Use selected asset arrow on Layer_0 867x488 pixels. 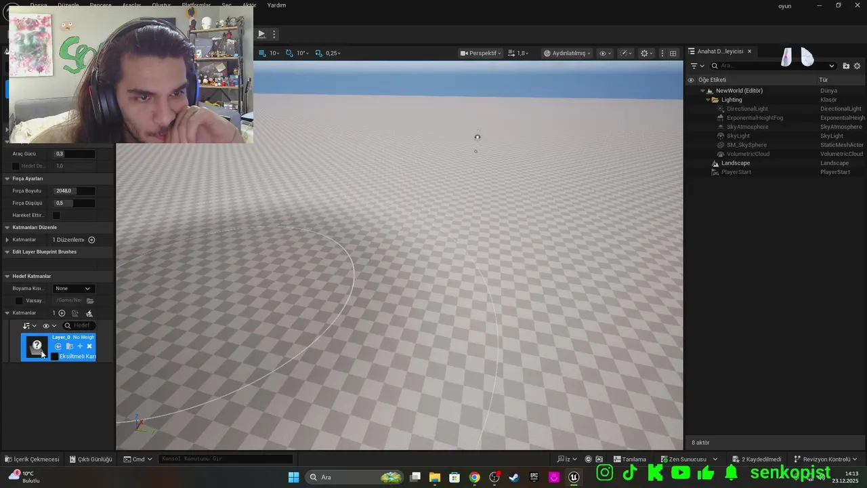58,346
